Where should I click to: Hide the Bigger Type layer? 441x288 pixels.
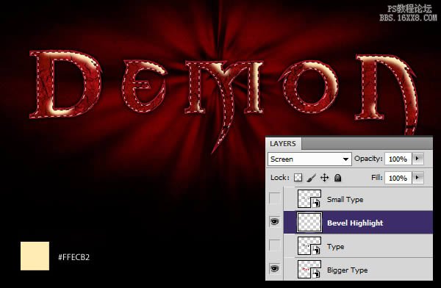(275, 269)
